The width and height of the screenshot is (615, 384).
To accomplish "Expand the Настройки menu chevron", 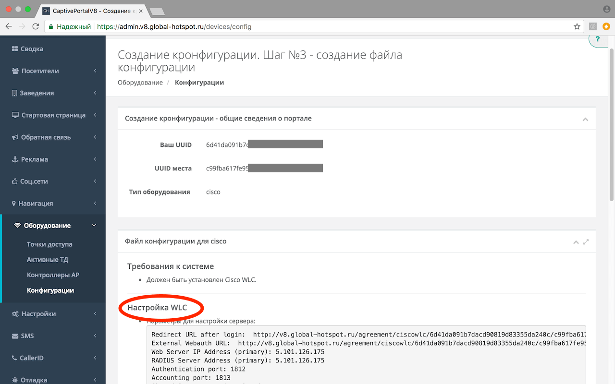I will click(95, 314).
